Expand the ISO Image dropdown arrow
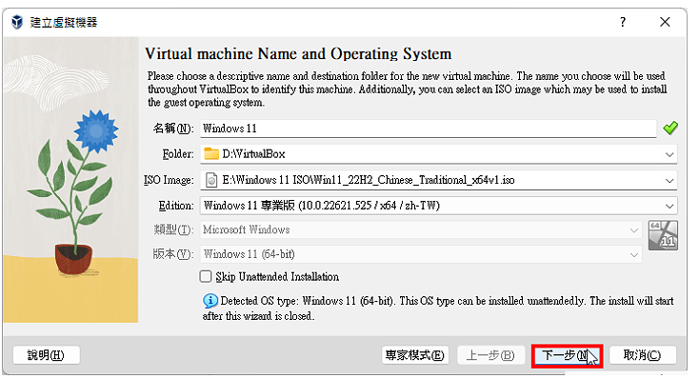This screenshot has height=378, width=699. pyautogui.click(x=669, y=181)
